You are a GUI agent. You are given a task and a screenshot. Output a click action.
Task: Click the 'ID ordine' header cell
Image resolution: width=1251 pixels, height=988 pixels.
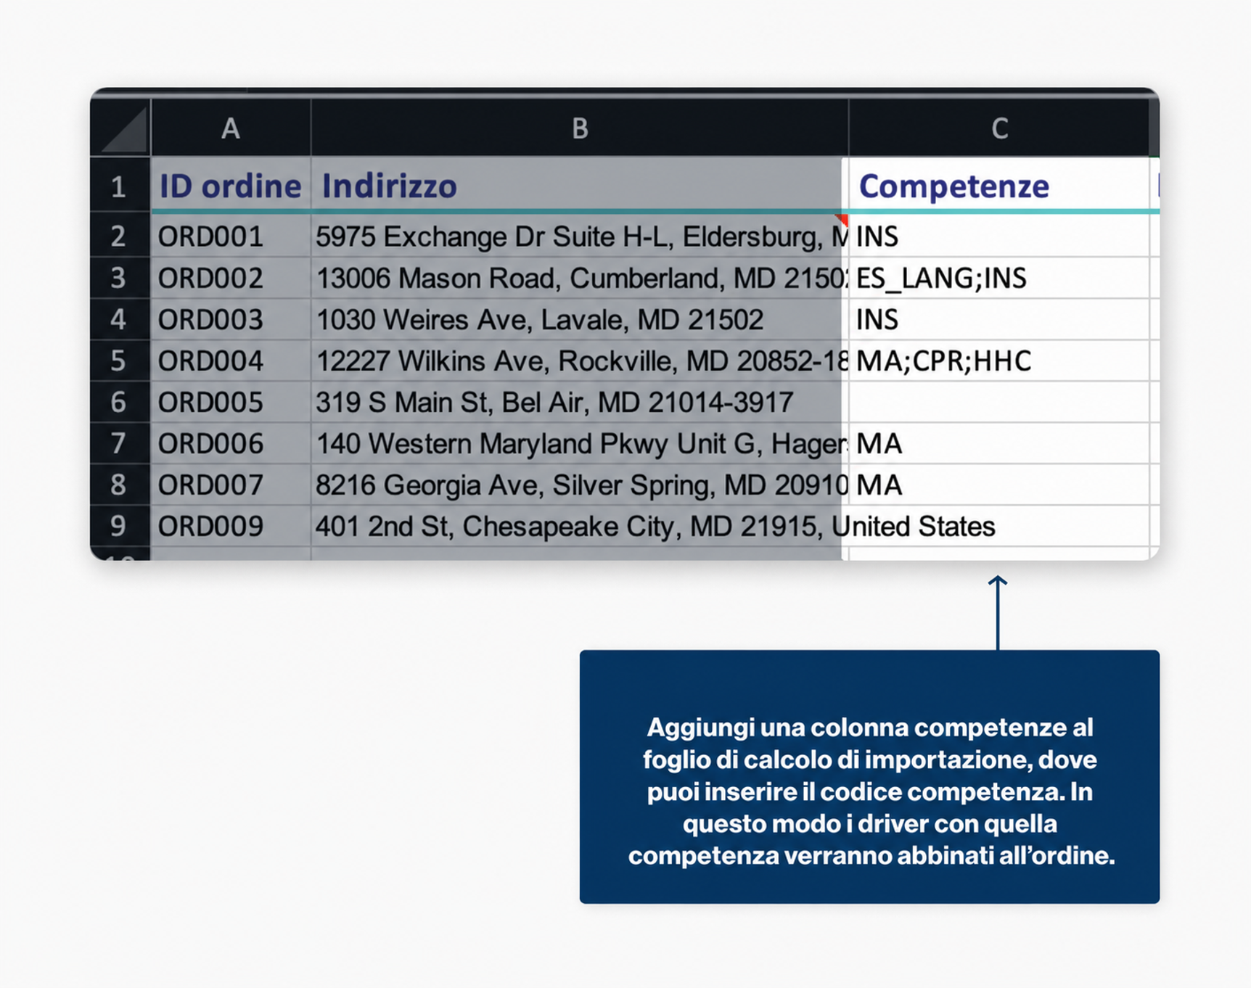[x=231, y=186]
